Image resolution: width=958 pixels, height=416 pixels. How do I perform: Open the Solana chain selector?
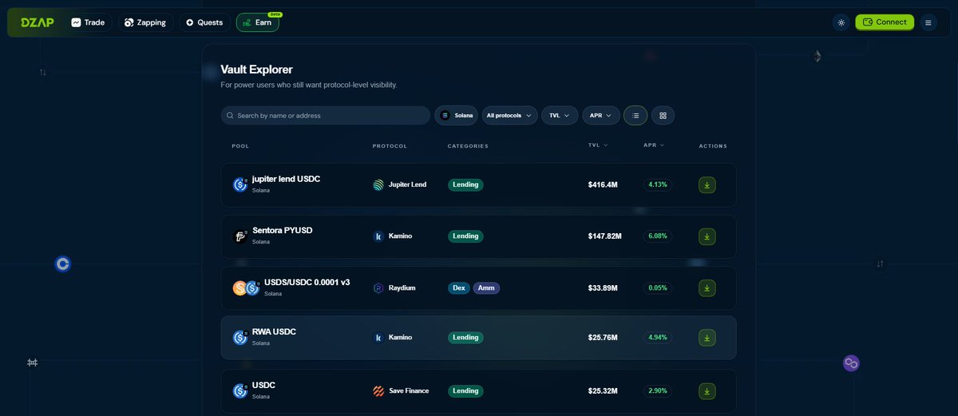(x=456, y=116)
